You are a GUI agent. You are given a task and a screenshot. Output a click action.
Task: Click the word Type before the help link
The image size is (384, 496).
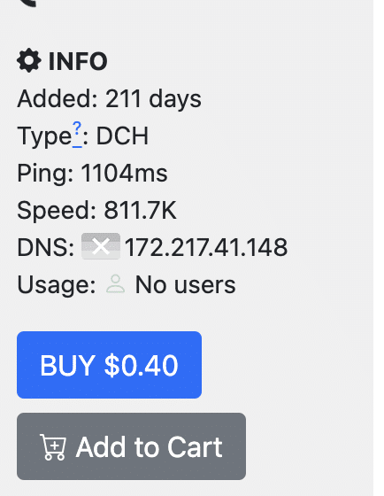coord(44,136)
